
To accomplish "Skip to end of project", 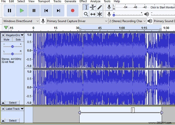I will [58, 11].
